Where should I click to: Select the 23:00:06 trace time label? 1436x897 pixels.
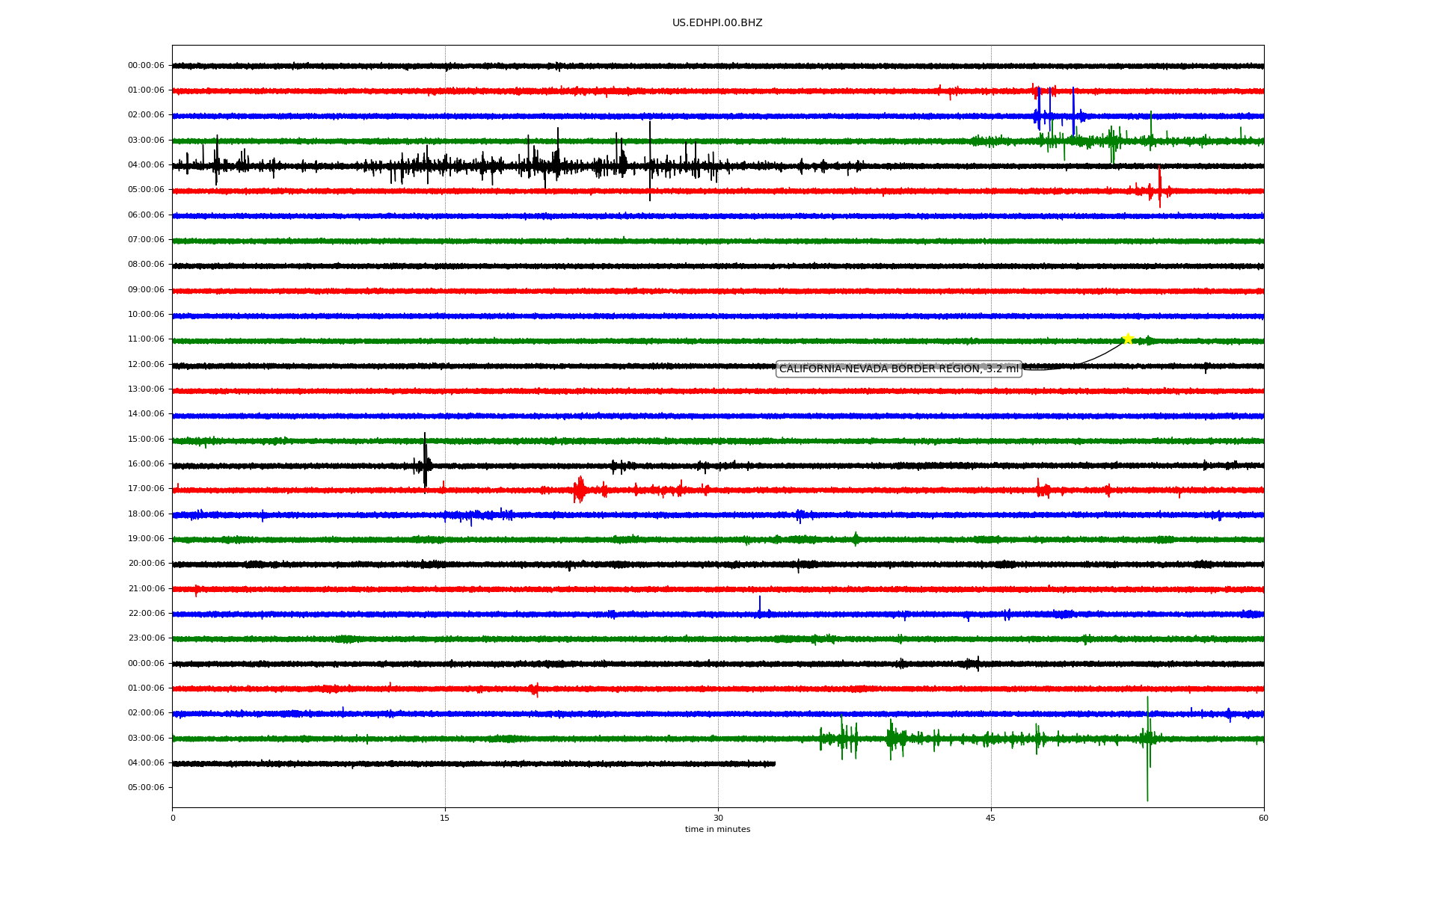click(x=146, y=638)
